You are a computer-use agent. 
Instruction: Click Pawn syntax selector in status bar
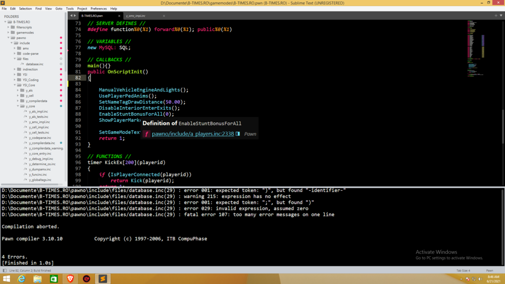coord(489,270)
